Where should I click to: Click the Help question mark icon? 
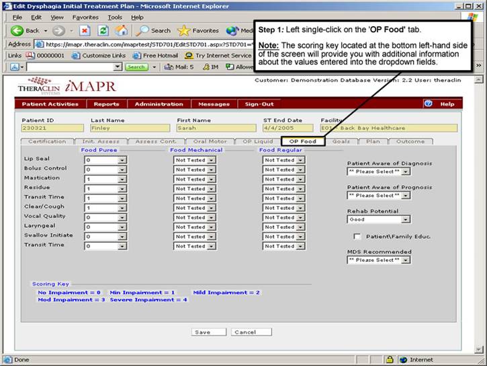coord(428,104)
